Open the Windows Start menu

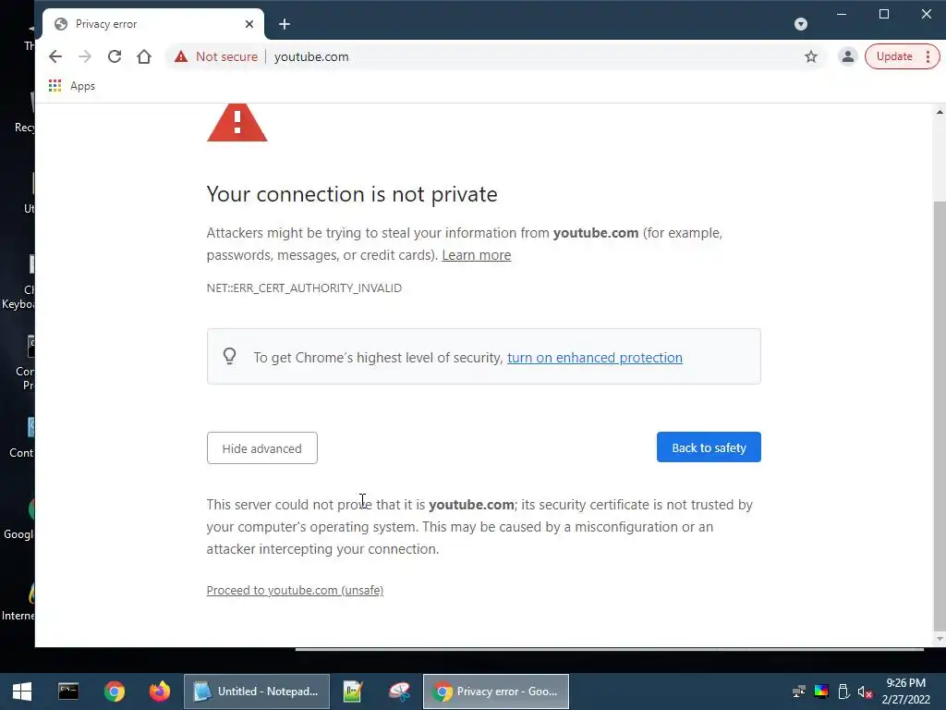[22, 692]
